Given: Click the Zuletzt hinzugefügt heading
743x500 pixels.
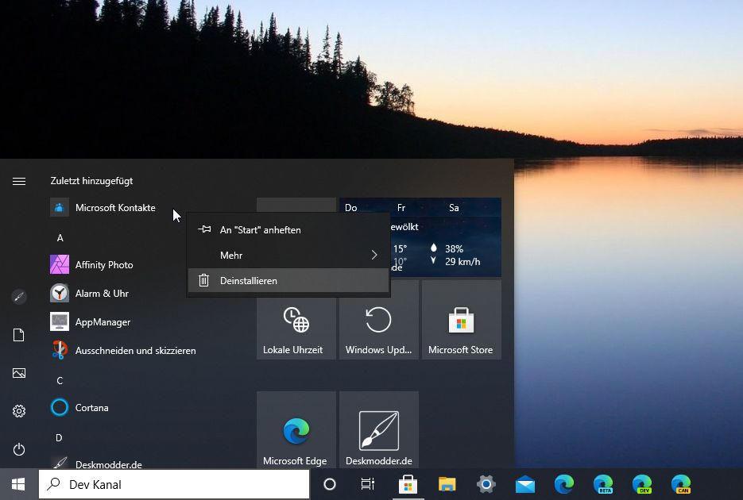Looking at the screenshot, I should point(91,181).
